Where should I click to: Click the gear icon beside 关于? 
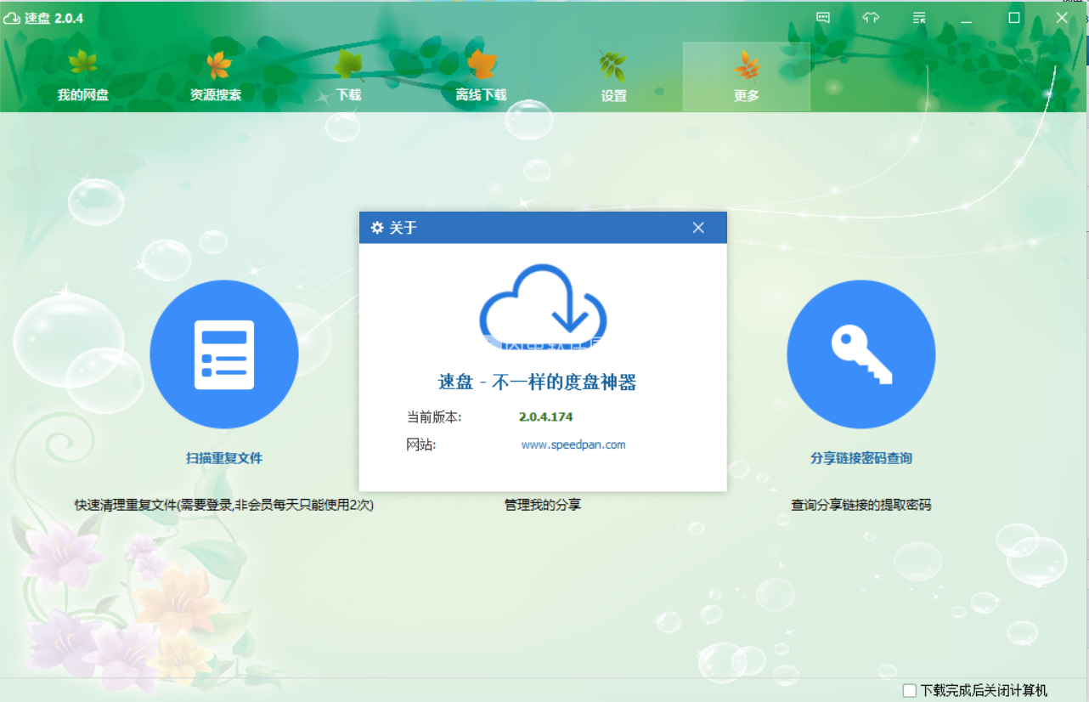(377, 228)
